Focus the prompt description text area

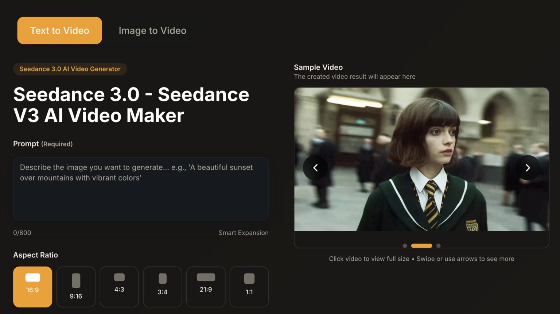click(141, 189)
